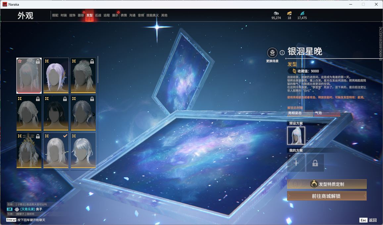Click 前往商城解锁 to unlock in shop
Viewport: 383px width, 225px height.
[327, 196]
